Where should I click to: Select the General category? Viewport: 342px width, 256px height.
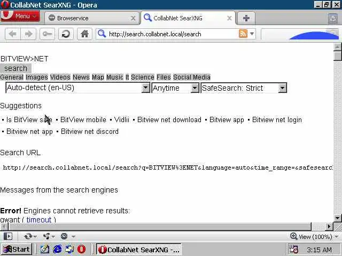click(12, 77)
